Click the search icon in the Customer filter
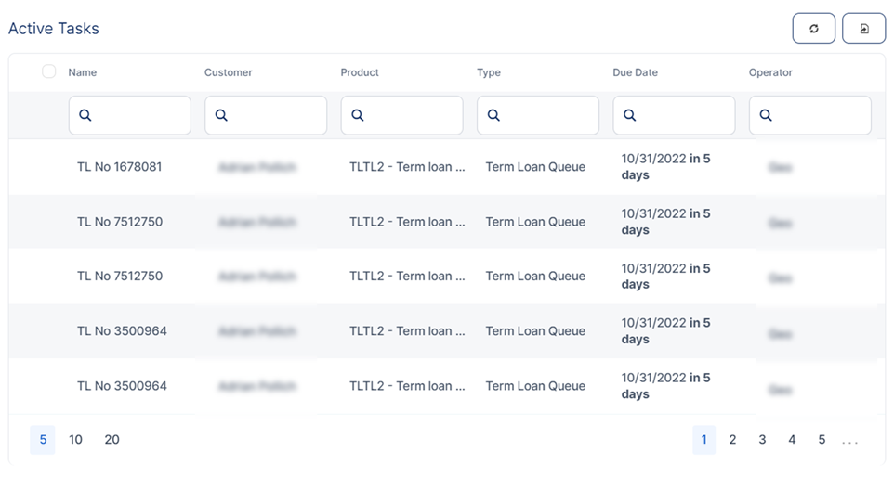 point(221,116)
